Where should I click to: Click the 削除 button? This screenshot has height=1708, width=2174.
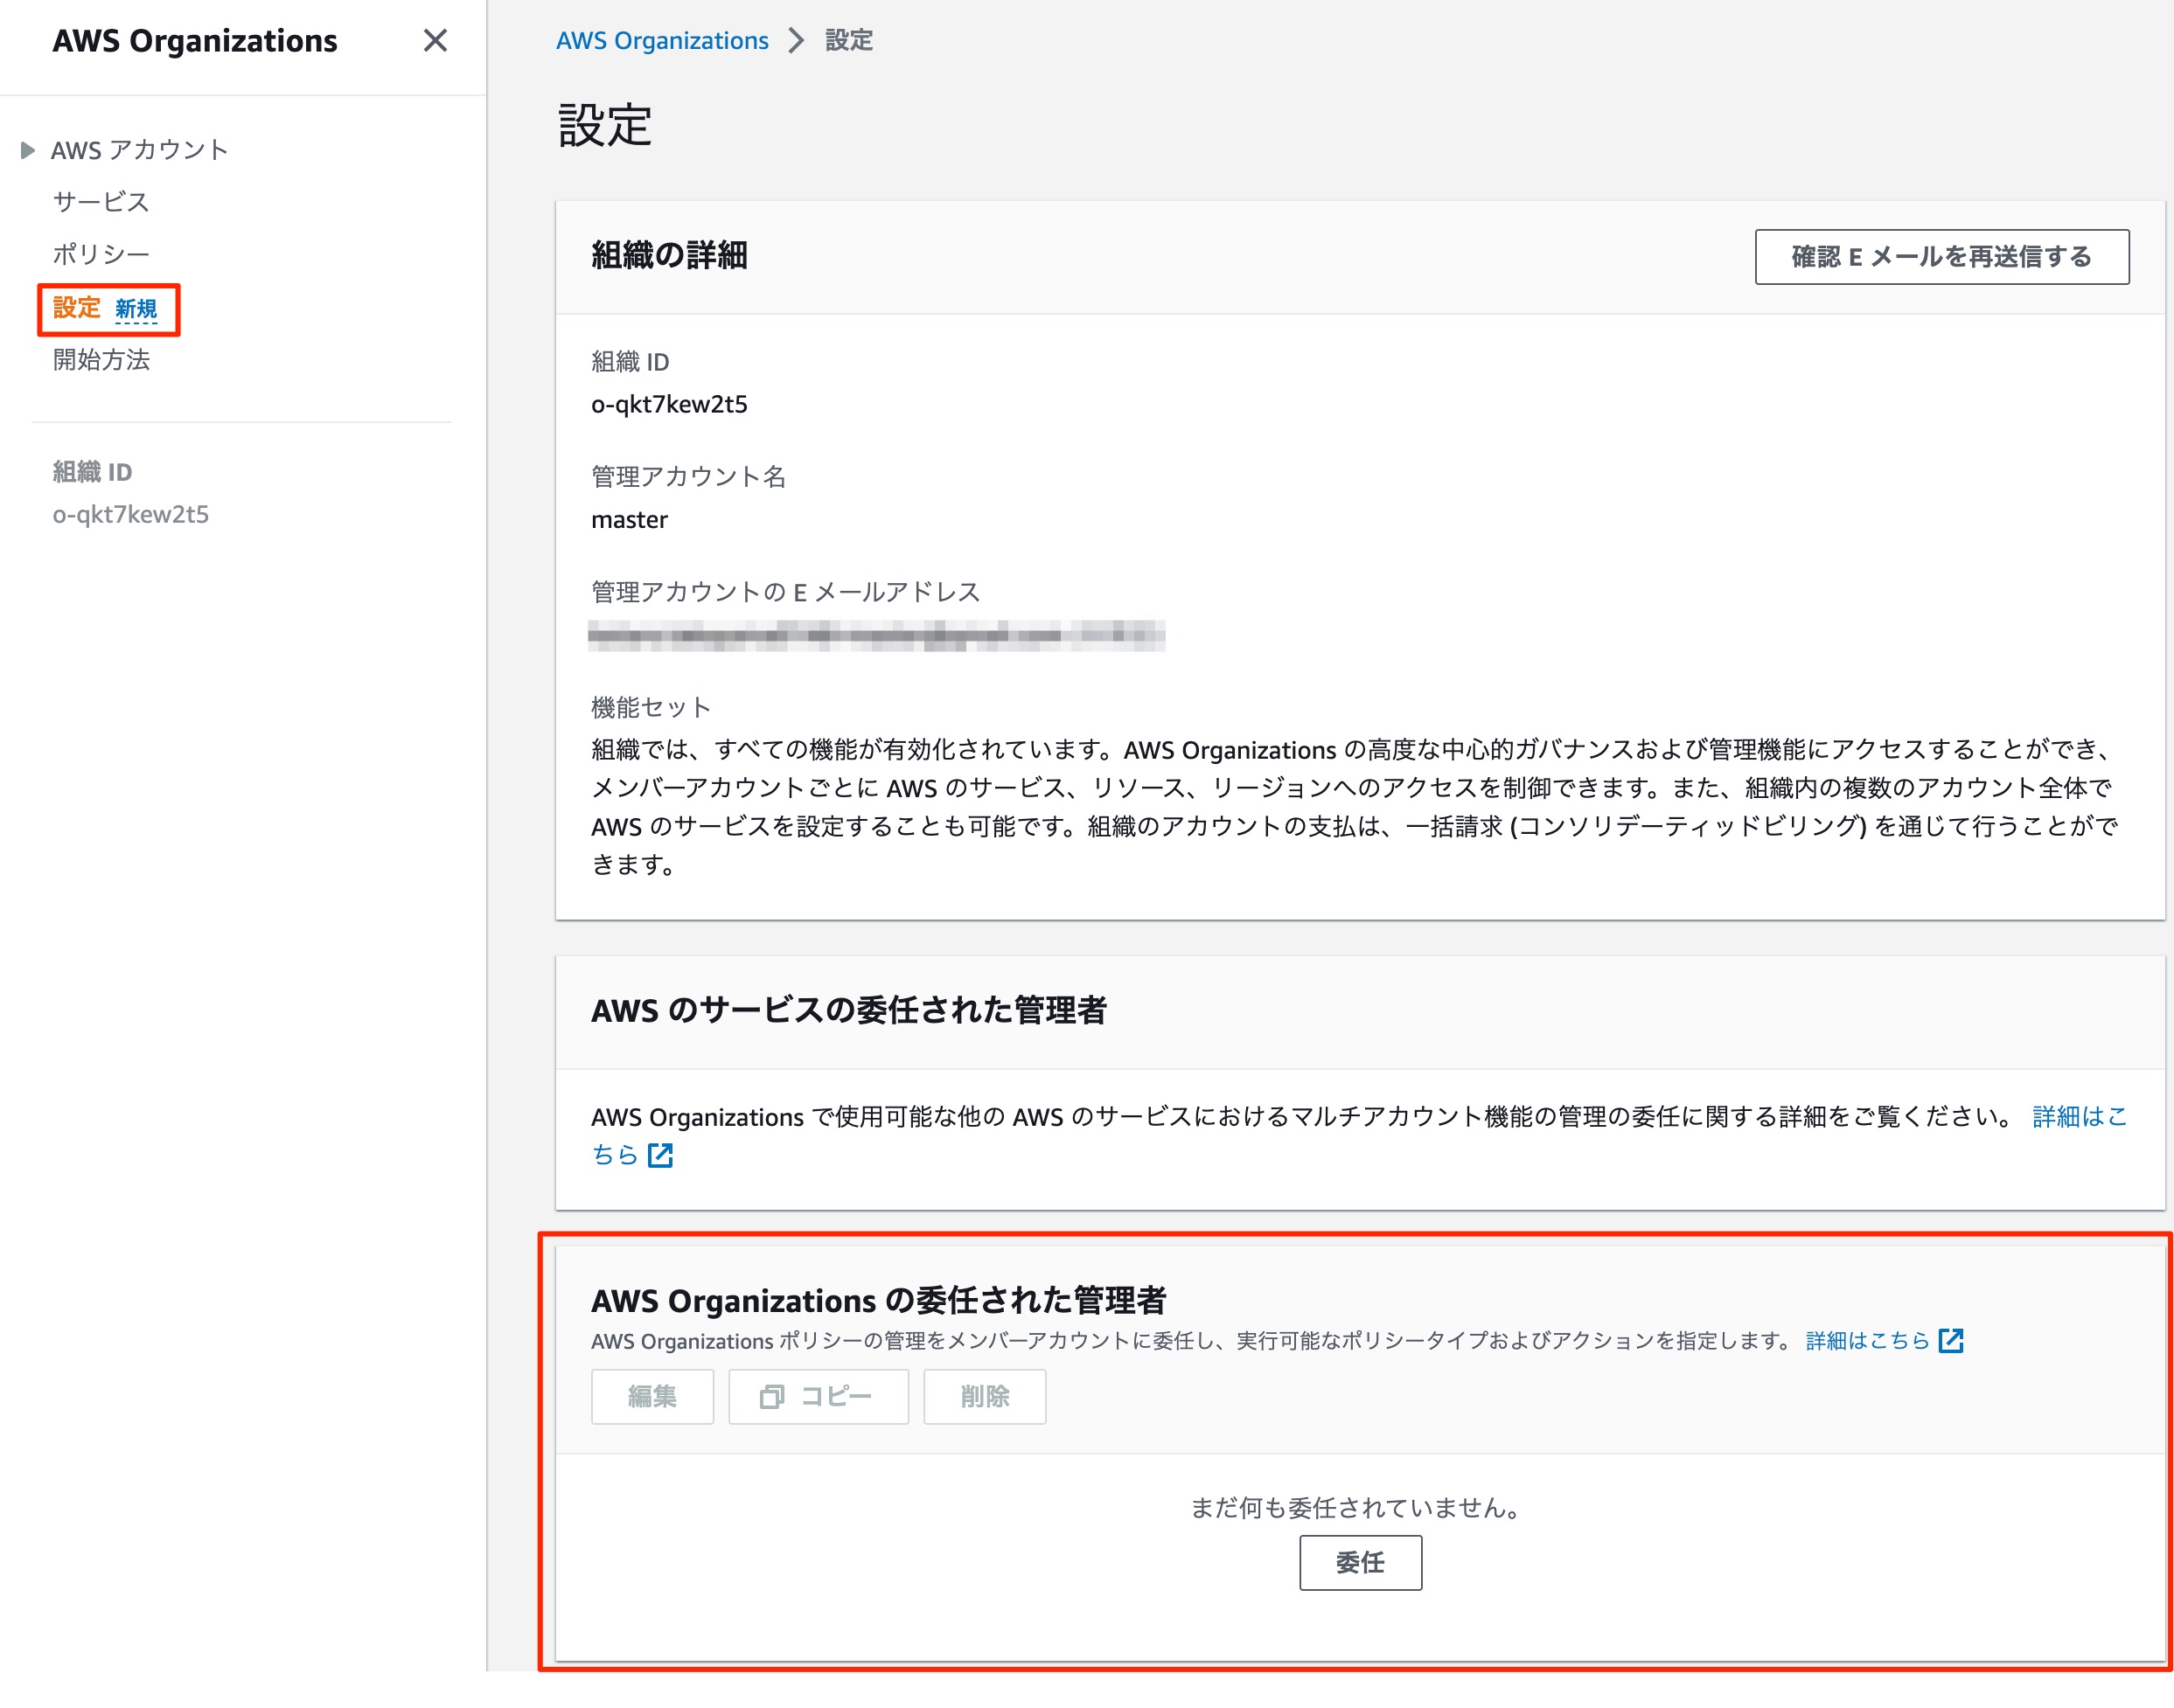[985, 1396]
